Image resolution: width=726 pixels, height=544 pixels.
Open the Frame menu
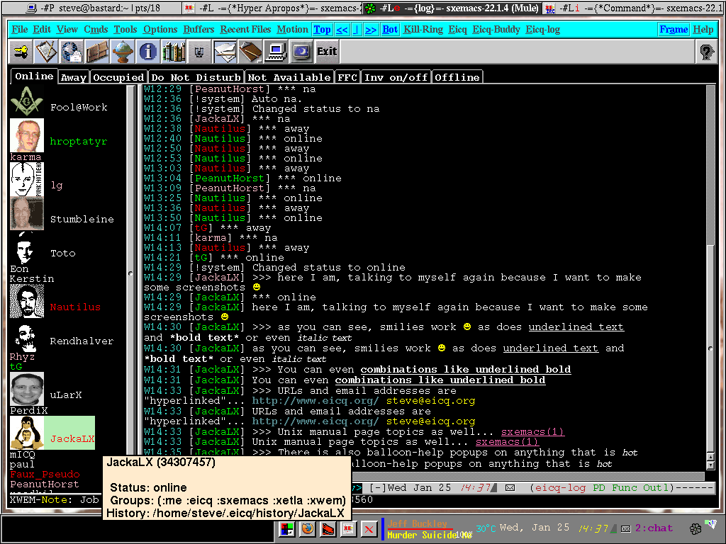coord(674,30)
